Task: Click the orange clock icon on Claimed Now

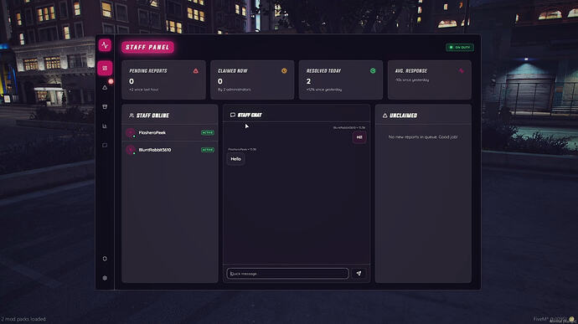Action: coord(284,71)
